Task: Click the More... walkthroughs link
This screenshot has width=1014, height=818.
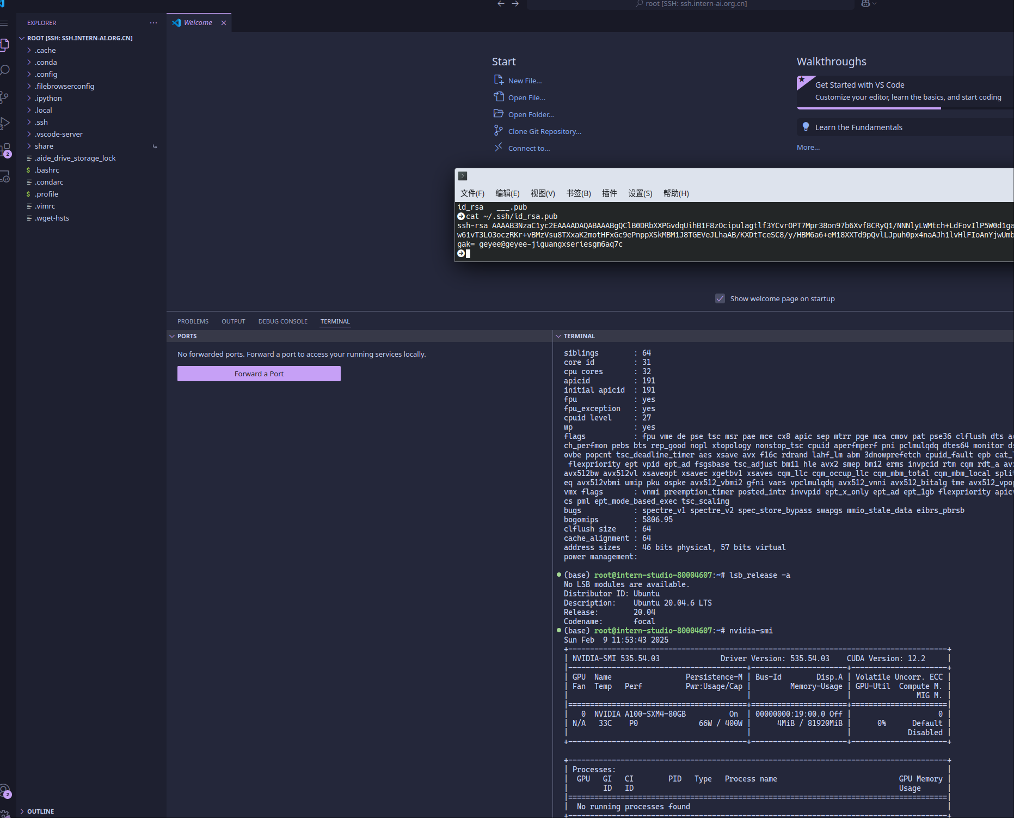Action: pos(808,147)
